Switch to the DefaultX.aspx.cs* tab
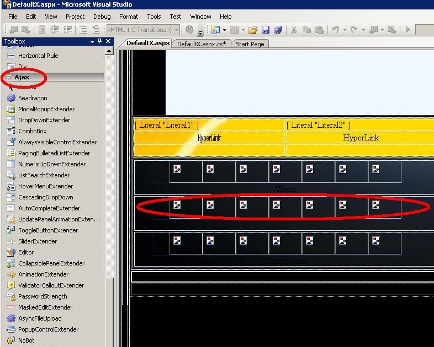The image size is (434, 347). click(x=202, y=44)
